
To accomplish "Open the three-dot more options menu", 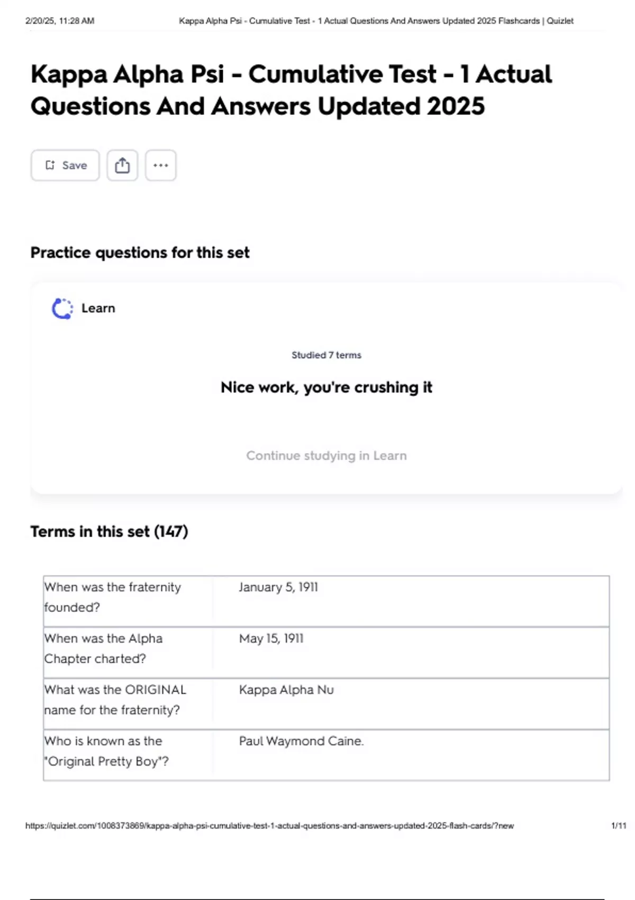I will [160, 165].
